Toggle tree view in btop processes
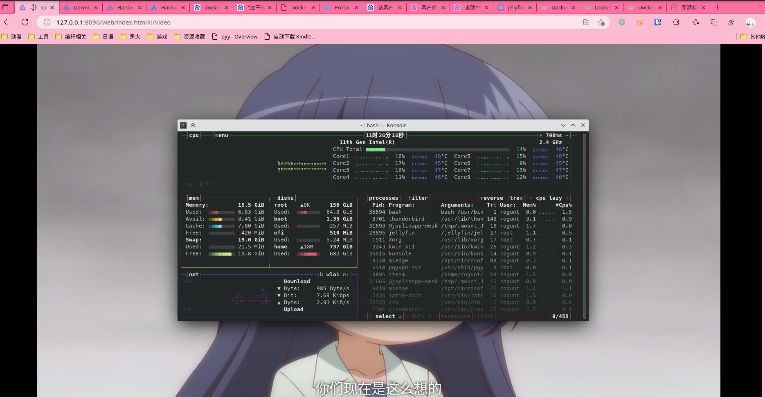 click(516, 198)
